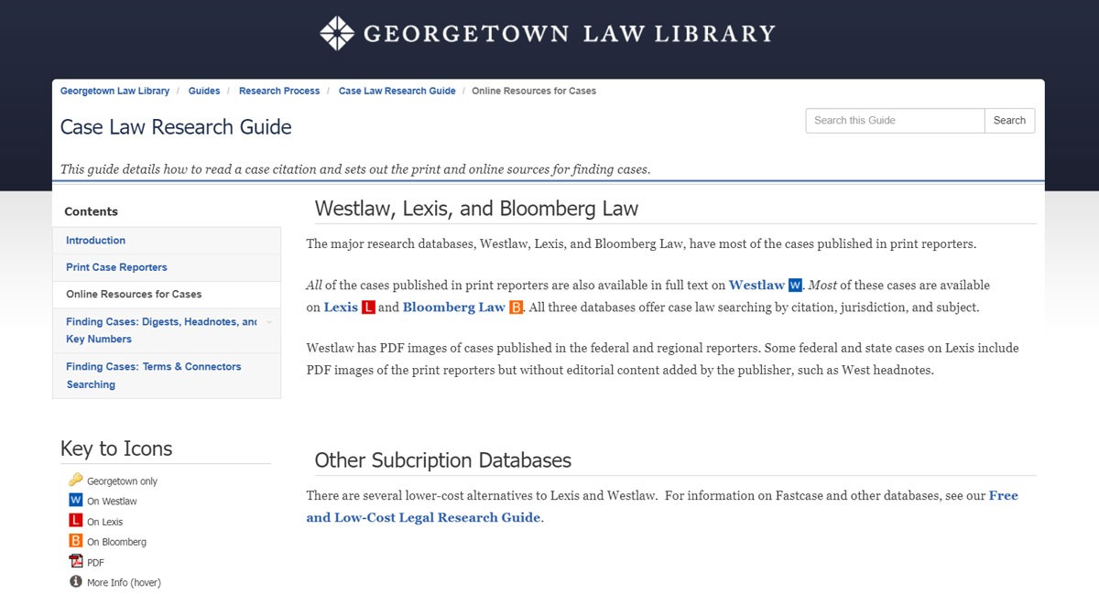Select Print Case Reporters in contents

tap(116, 267)
